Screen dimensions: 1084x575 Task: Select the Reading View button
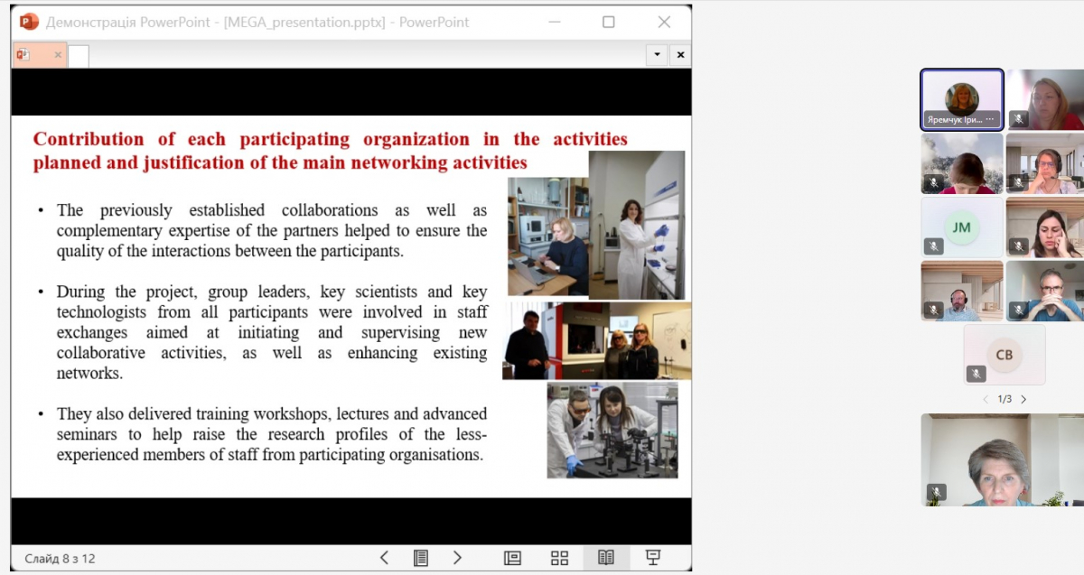pyautogui.click(x=606, y=558)
